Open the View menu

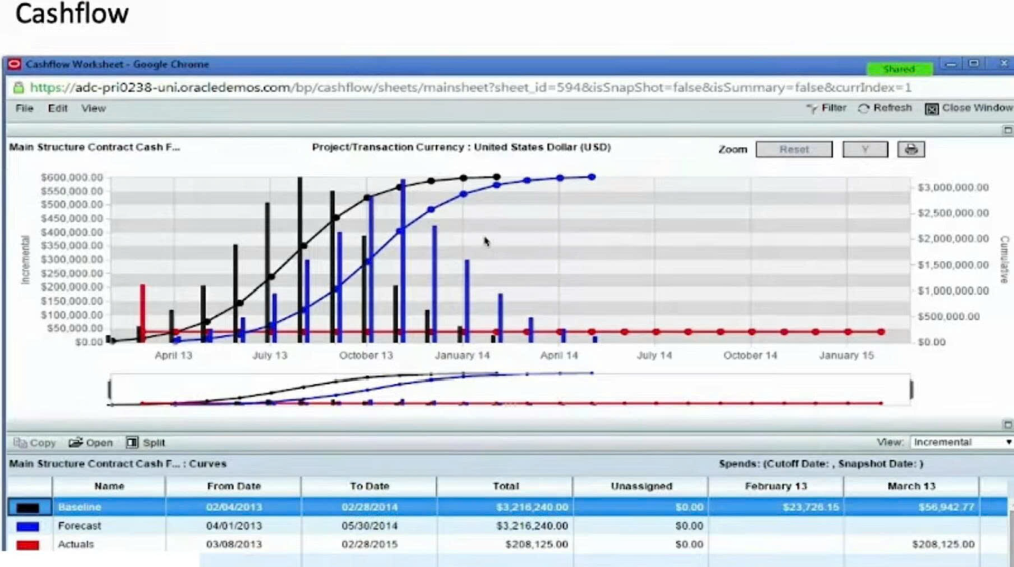tap(93, 108)
